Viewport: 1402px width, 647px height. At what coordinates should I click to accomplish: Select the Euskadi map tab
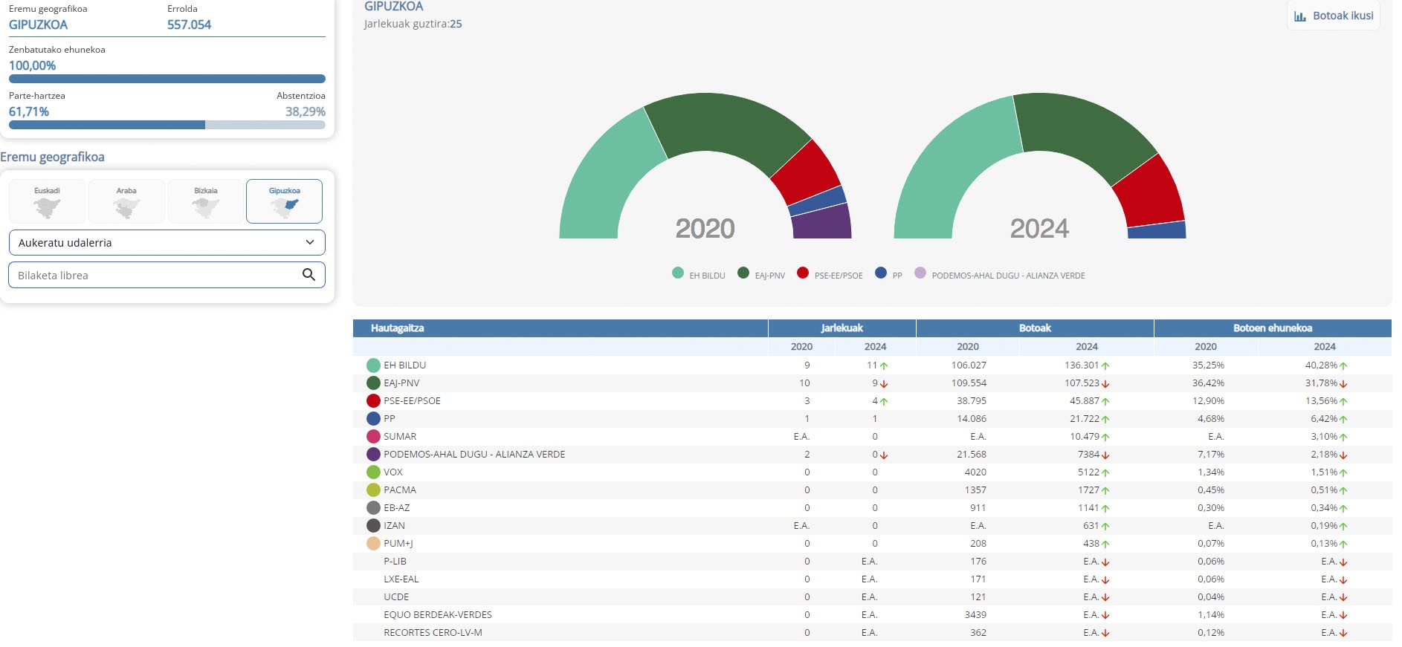(x=47, y=201)
